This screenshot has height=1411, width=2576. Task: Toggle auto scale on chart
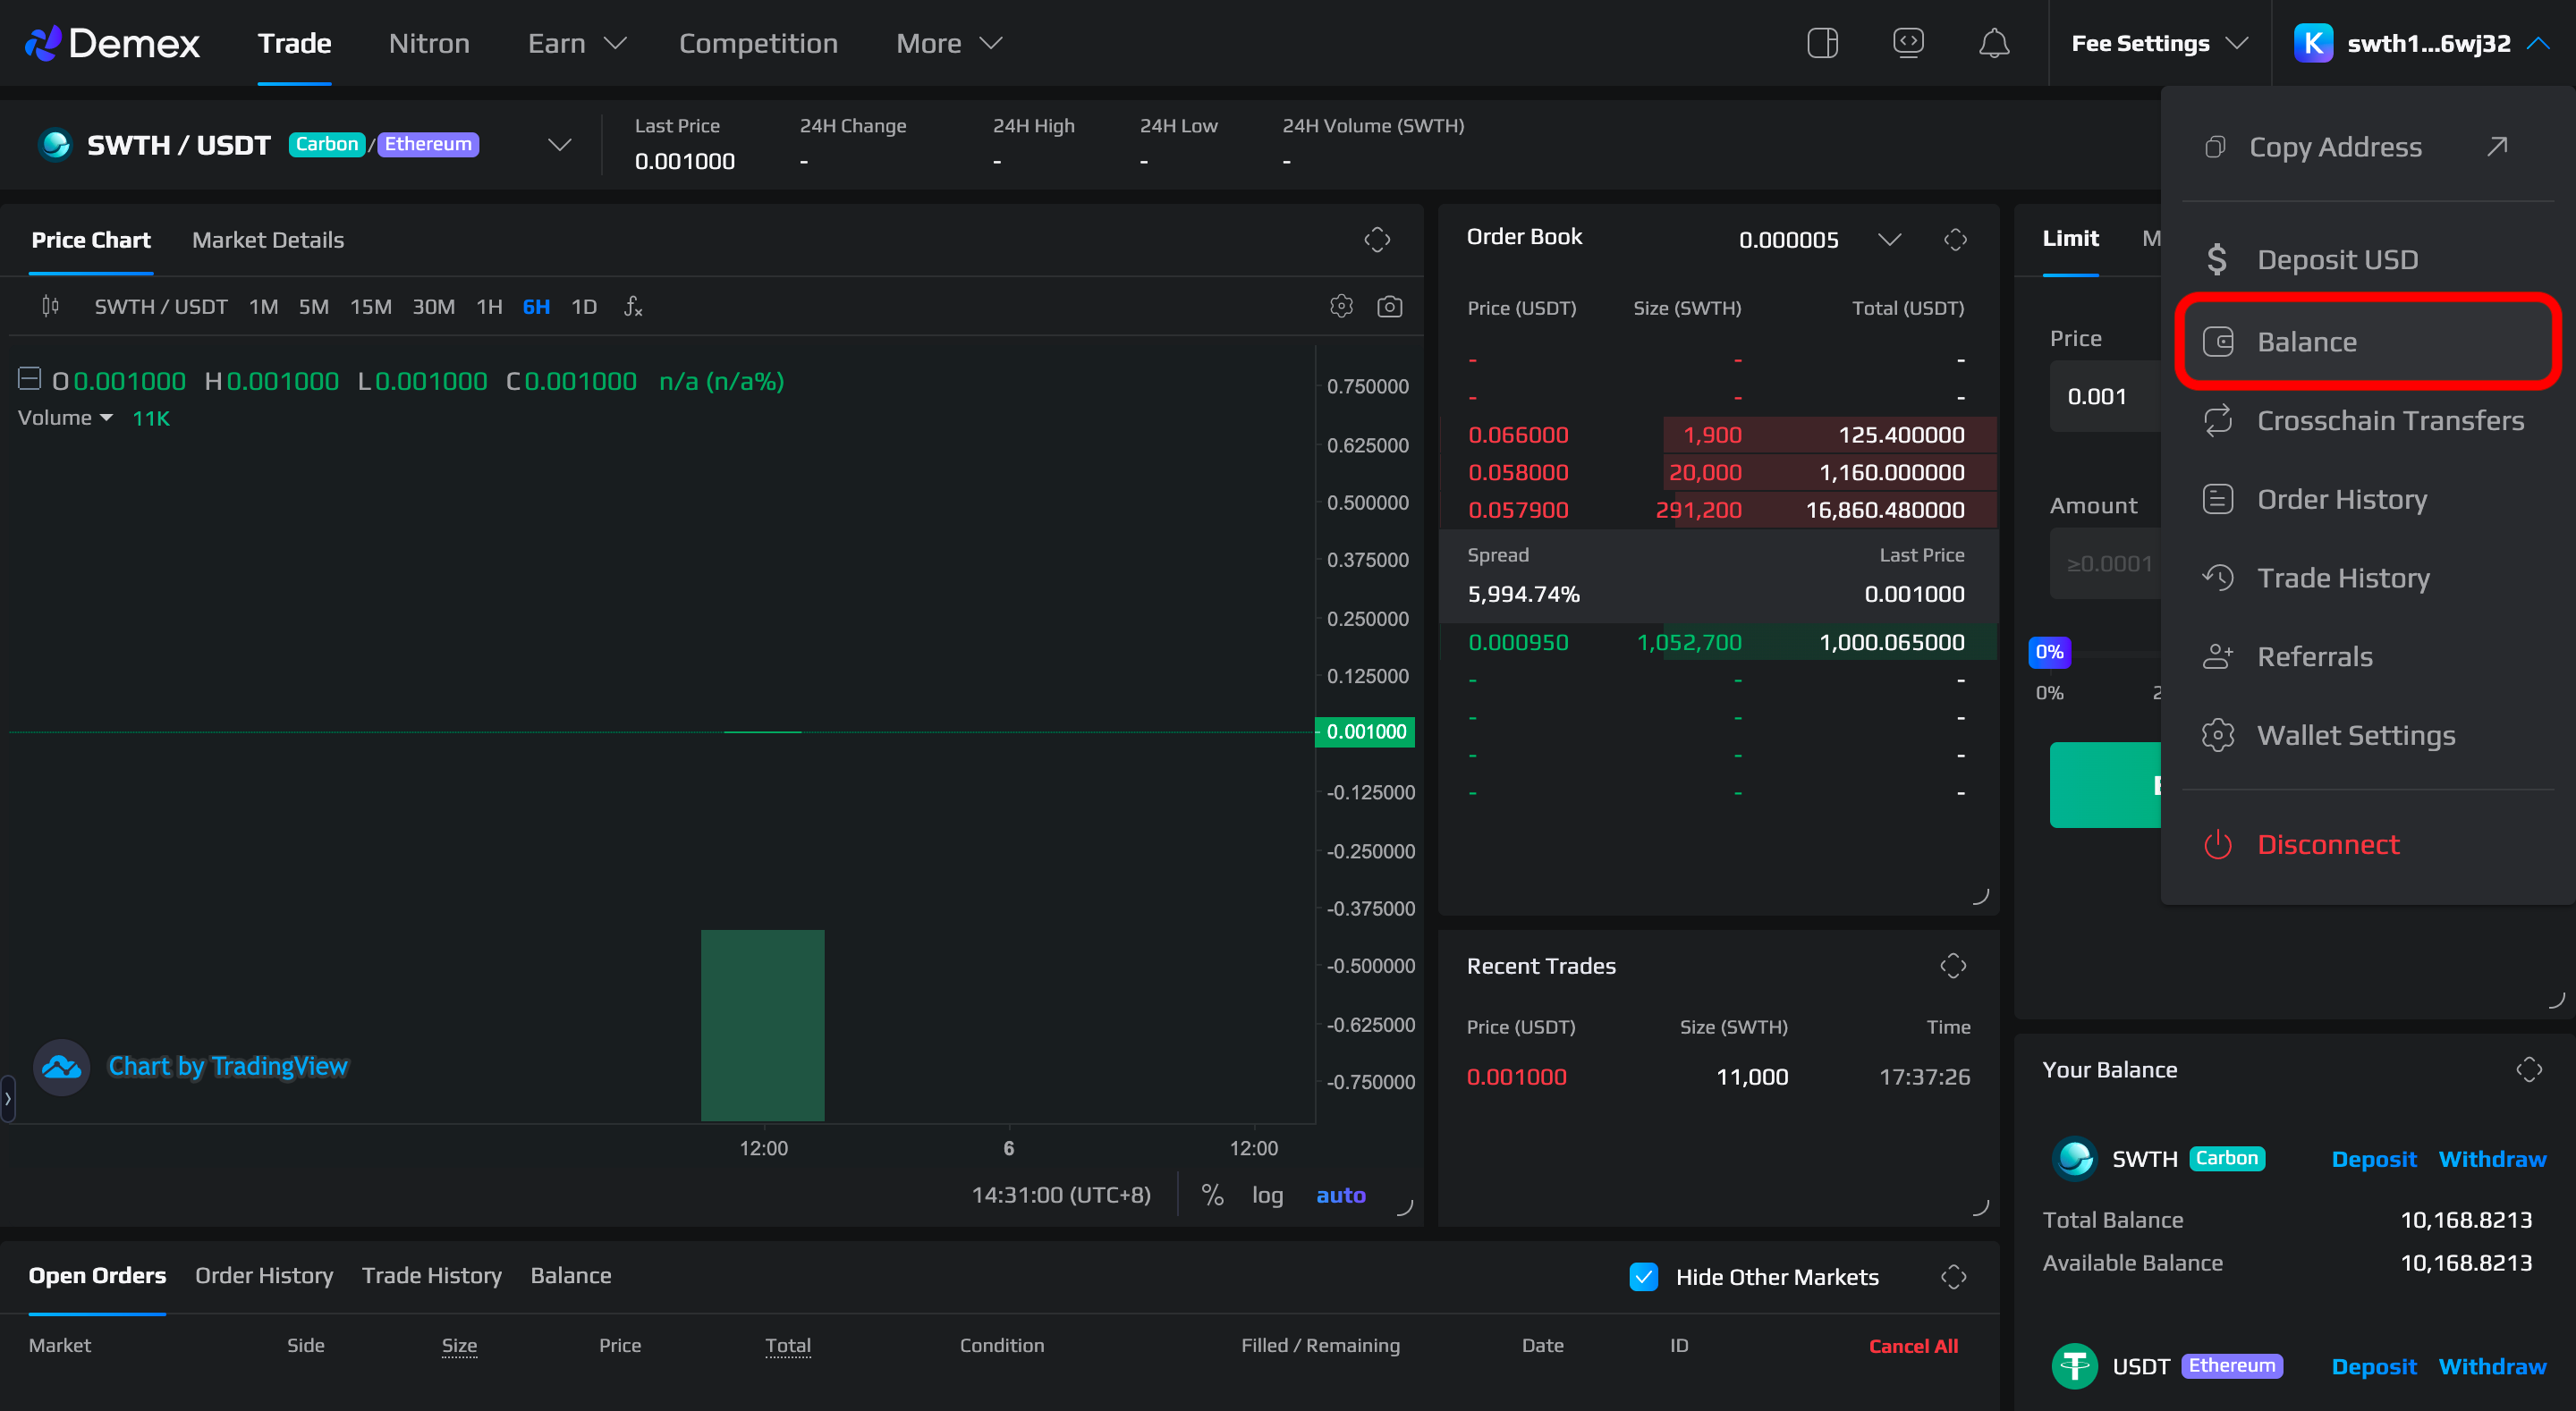(x=1340, y=1194)
